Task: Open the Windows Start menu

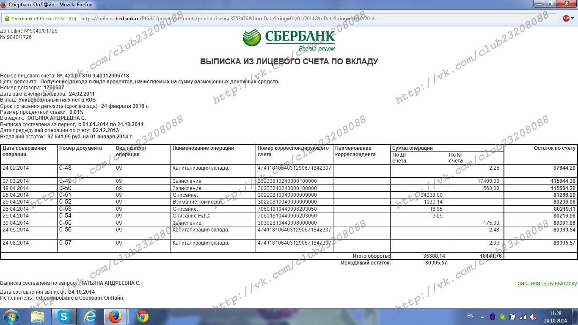Action: coord(11,317)
